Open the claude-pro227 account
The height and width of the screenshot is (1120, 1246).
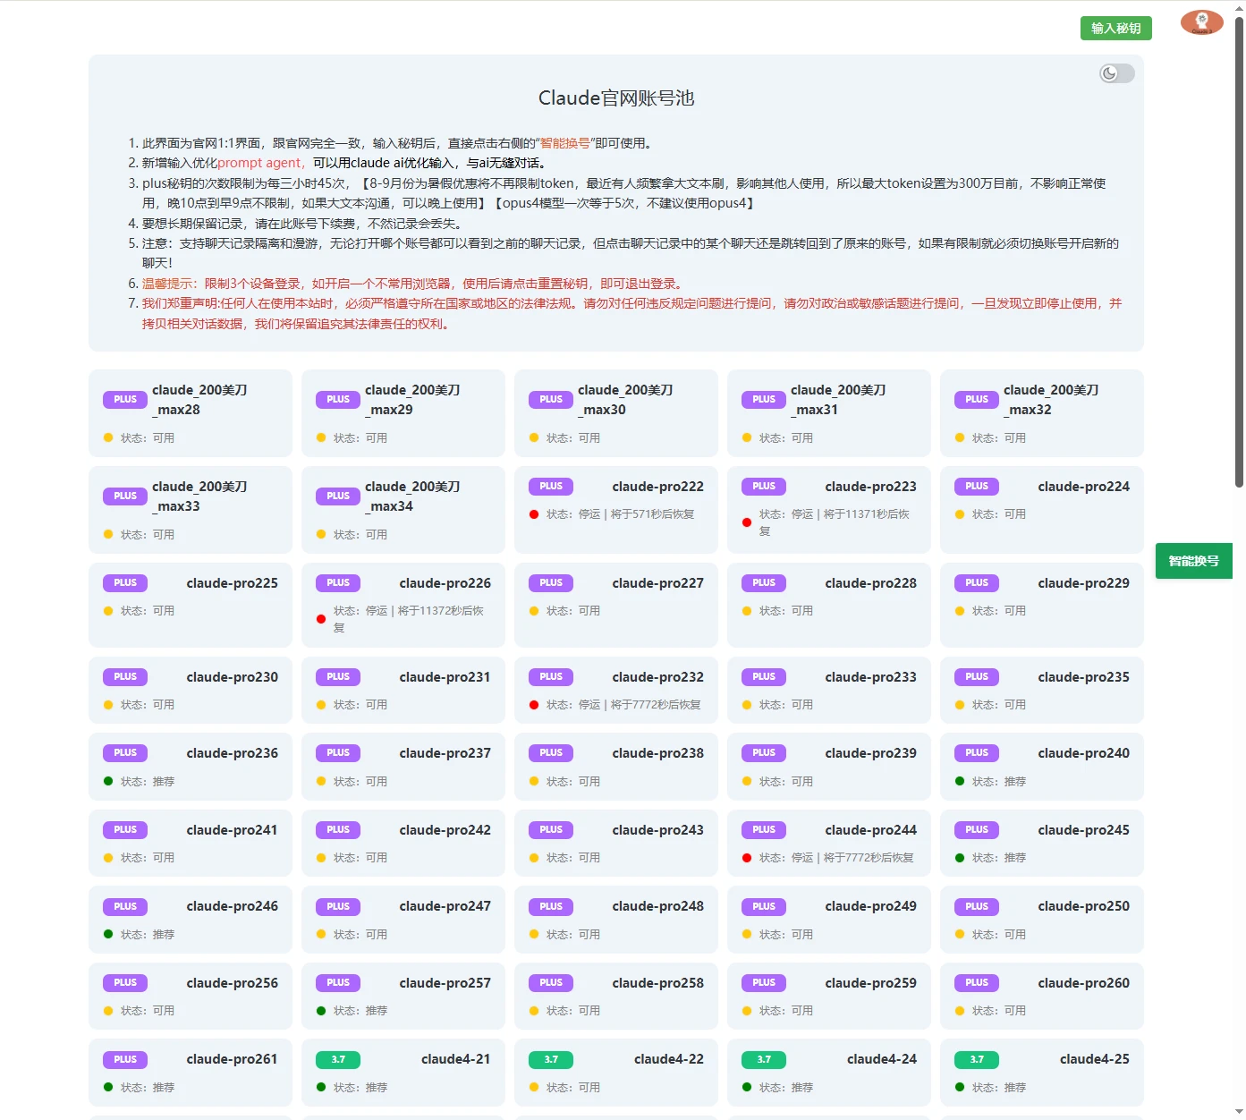(616, 605)
